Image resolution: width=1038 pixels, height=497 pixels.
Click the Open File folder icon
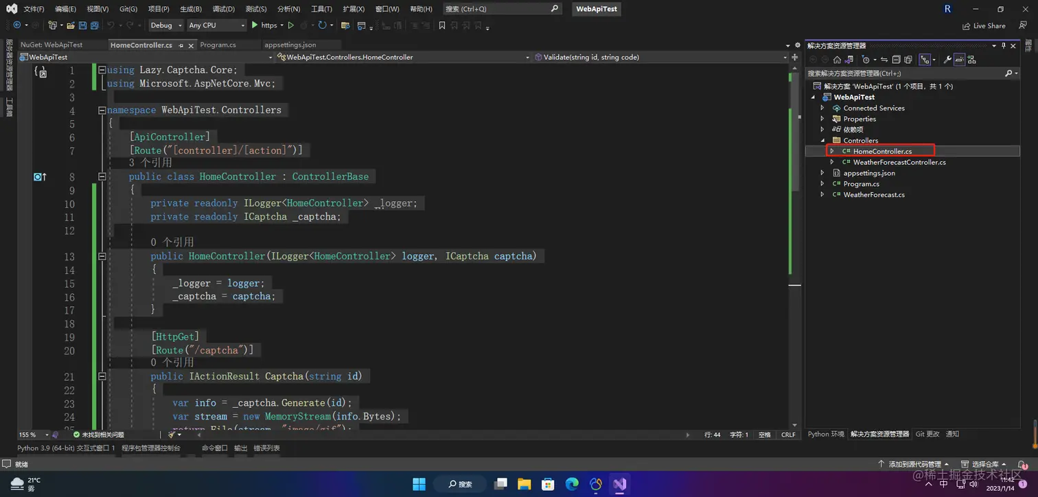[x=71, y=25]
